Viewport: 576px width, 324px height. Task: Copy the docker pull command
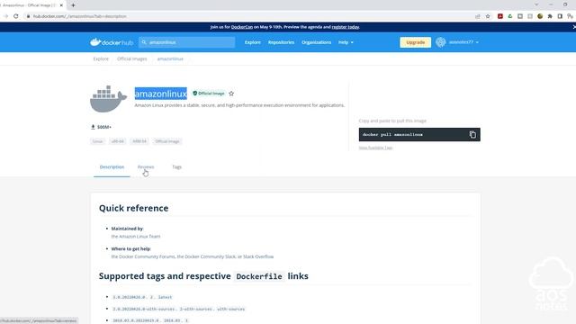point(472,134)
